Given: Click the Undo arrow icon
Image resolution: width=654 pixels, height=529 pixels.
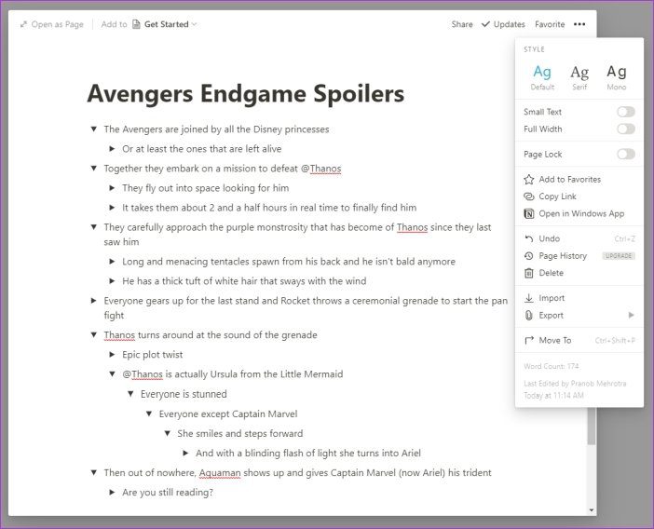Looking at the screenshot, I should [529, 238].
